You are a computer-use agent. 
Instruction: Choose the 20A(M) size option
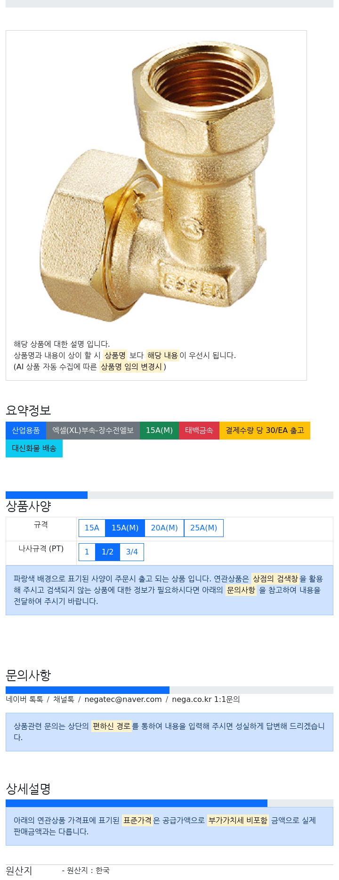point(164,528)
